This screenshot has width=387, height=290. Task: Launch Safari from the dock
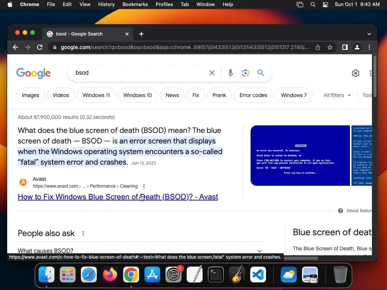click(89, 275)
